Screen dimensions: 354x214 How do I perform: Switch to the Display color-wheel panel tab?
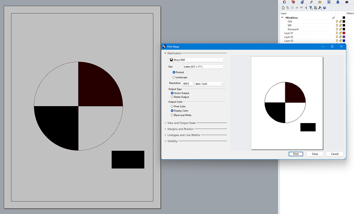click(285, 2)
